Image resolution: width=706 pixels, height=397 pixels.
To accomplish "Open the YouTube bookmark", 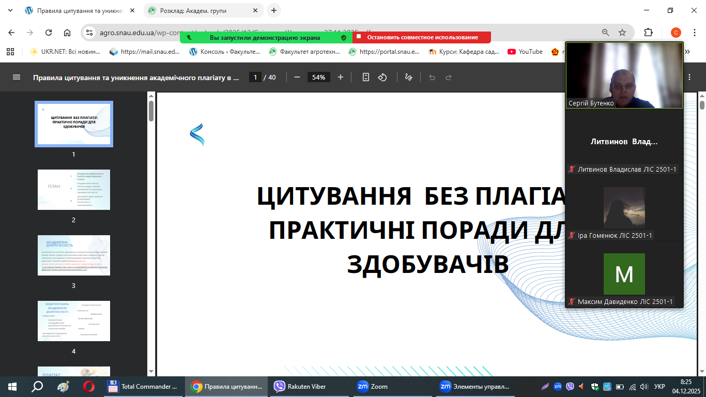I will coord(525,52).
